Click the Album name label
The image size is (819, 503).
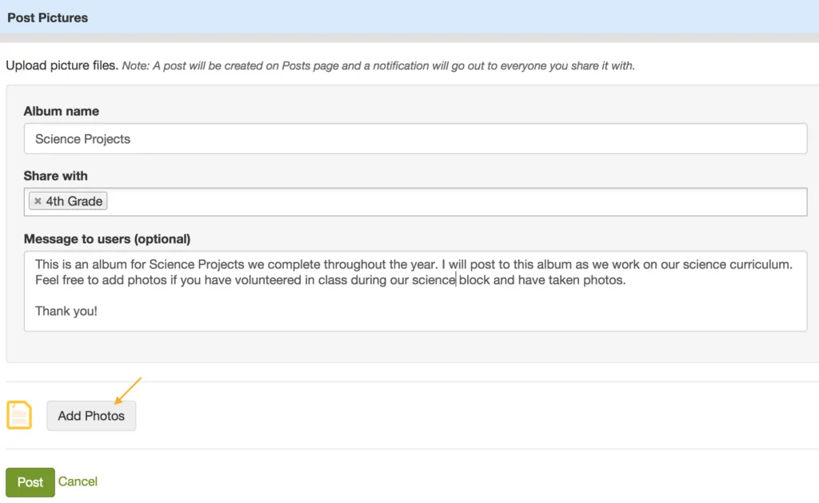click(x=61, y=111)
